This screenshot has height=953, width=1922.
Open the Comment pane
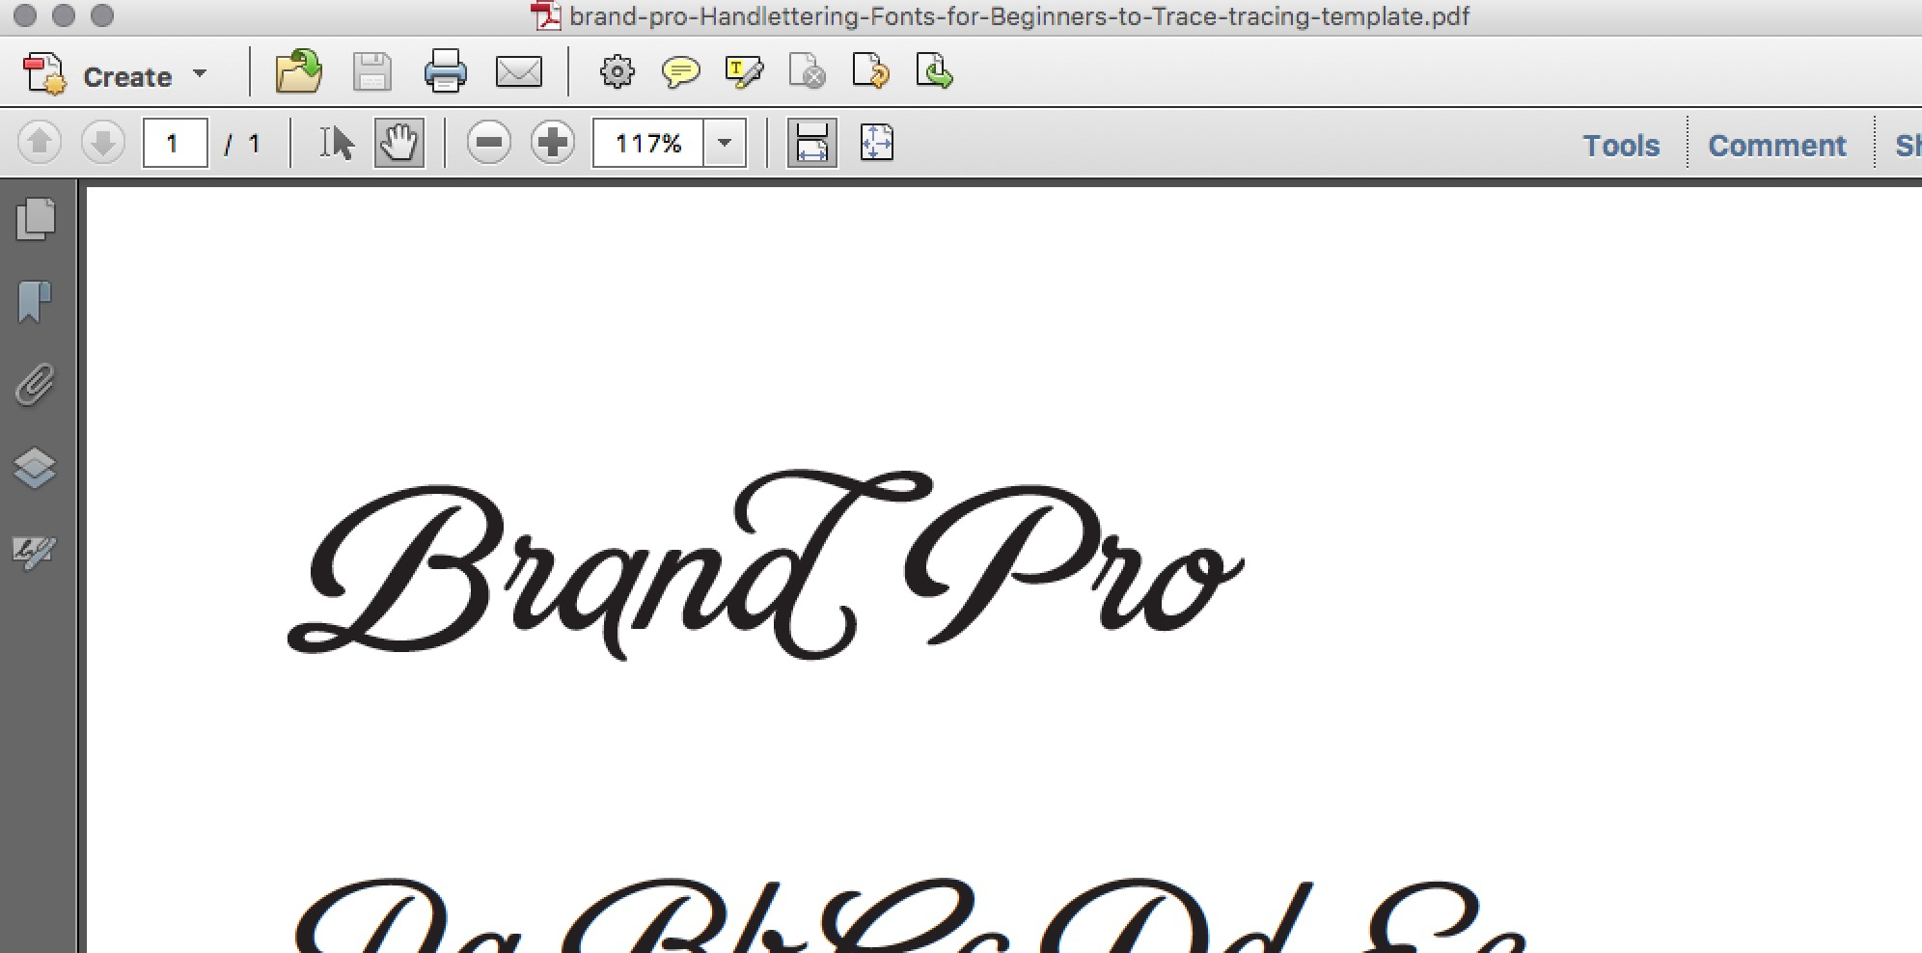pos(1776,146)
